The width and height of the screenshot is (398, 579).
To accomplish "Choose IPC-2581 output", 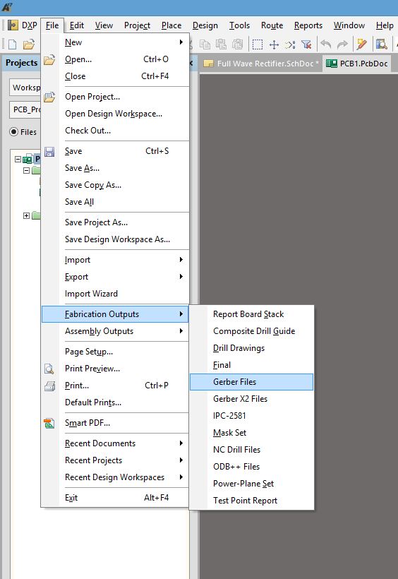I will [x=251, y=416].
